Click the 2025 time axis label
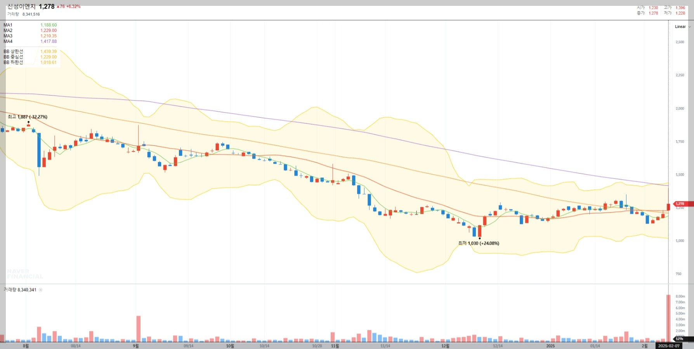Viewport: 694px width, 349px height. click(x=550, y=346)
